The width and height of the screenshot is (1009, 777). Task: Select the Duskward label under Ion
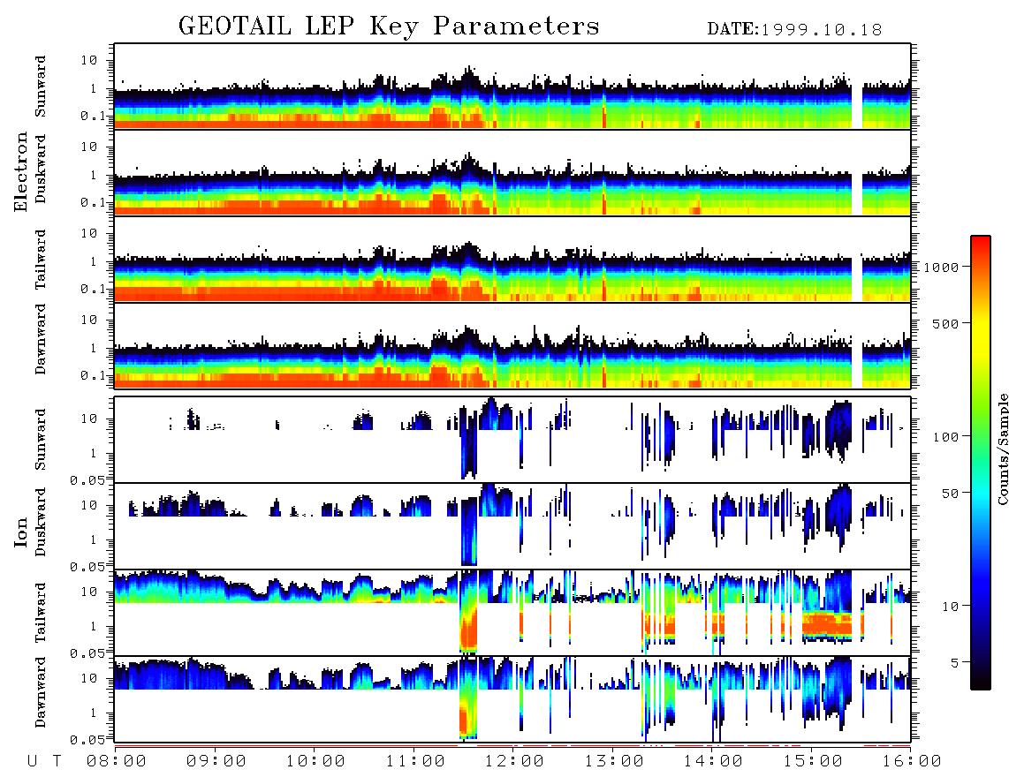(x=41, y=522)
